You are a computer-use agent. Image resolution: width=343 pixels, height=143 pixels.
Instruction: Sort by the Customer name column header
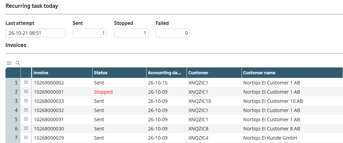(x=292, y=73)
